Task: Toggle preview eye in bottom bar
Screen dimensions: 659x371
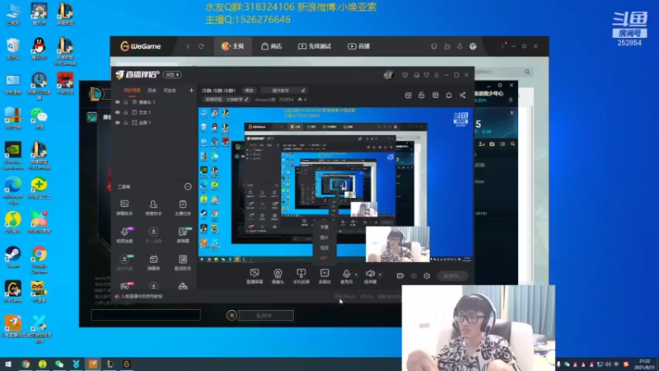Action: pos(414,276)
